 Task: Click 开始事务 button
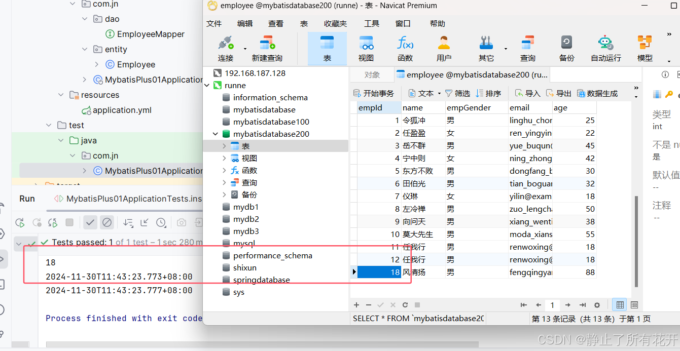pos(374,93)
